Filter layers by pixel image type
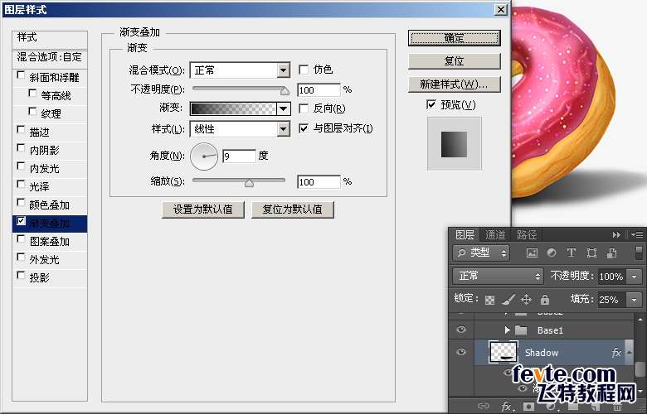 532,253
